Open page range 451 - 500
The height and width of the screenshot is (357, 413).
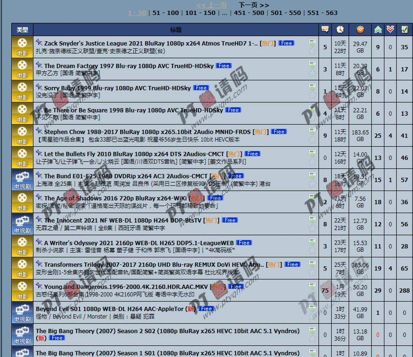click(x=249, y=13)
